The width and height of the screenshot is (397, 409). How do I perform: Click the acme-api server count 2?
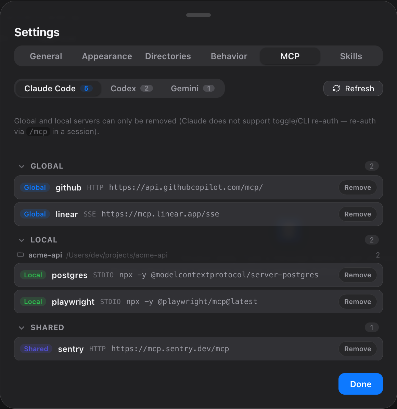click(x=378, y=255)
